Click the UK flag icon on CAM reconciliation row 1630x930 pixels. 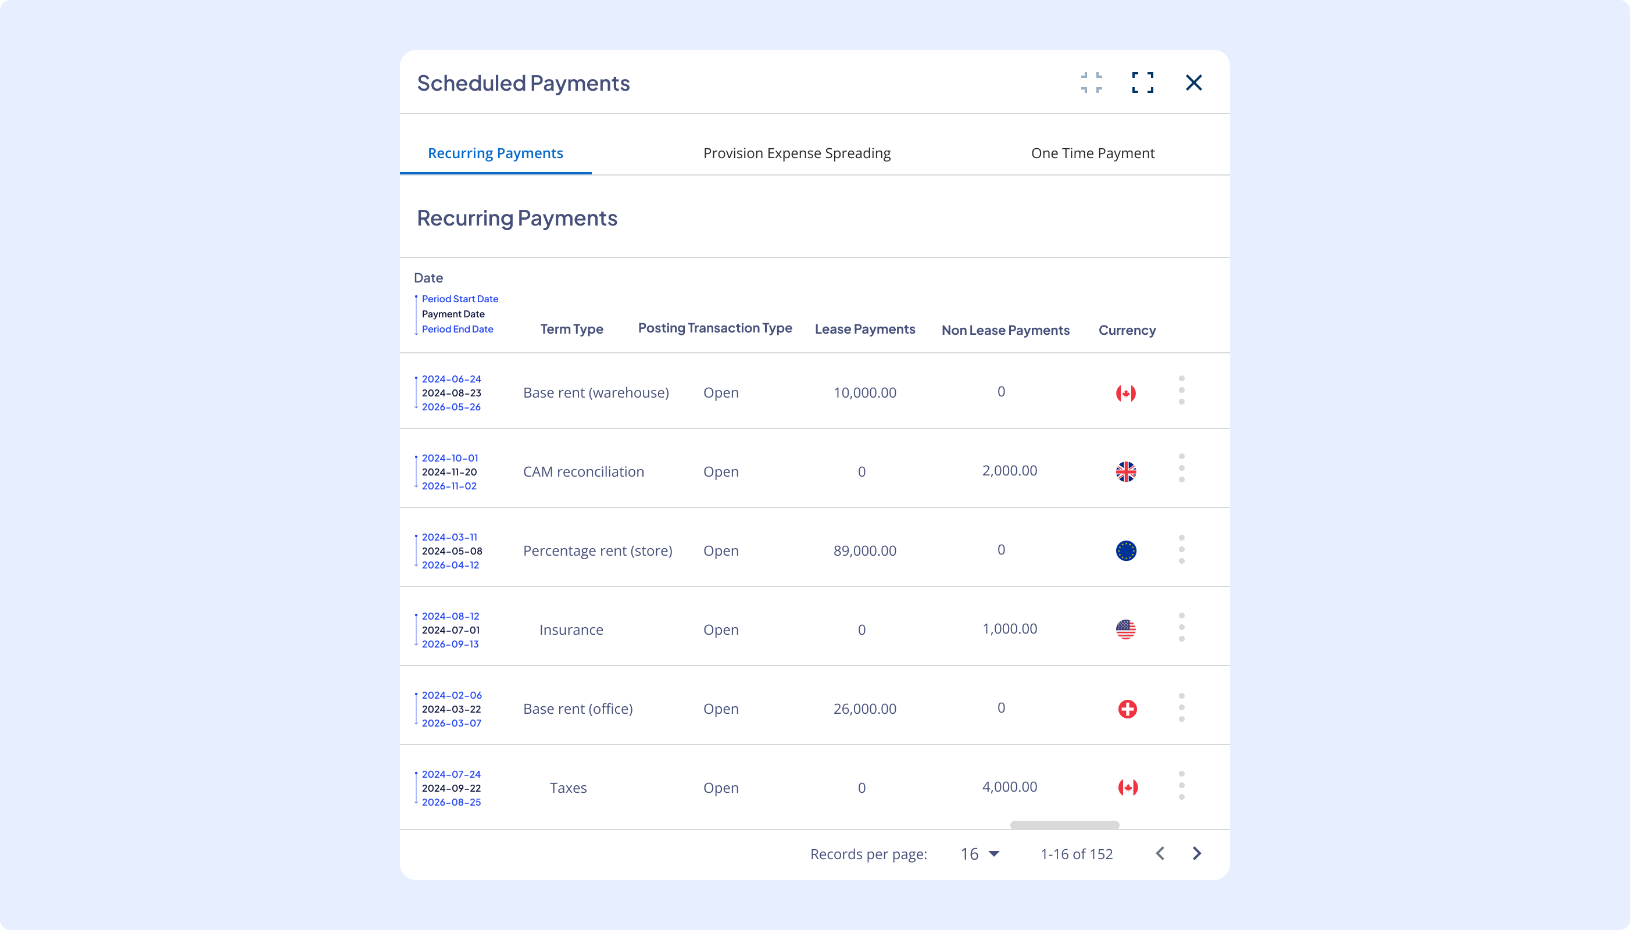pyautogui.click(x=1126, y=471)
